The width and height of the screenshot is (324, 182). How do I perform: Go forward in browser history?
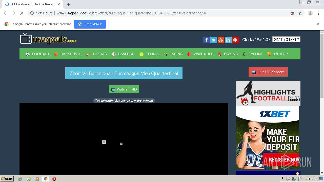(x=14, y=13)
